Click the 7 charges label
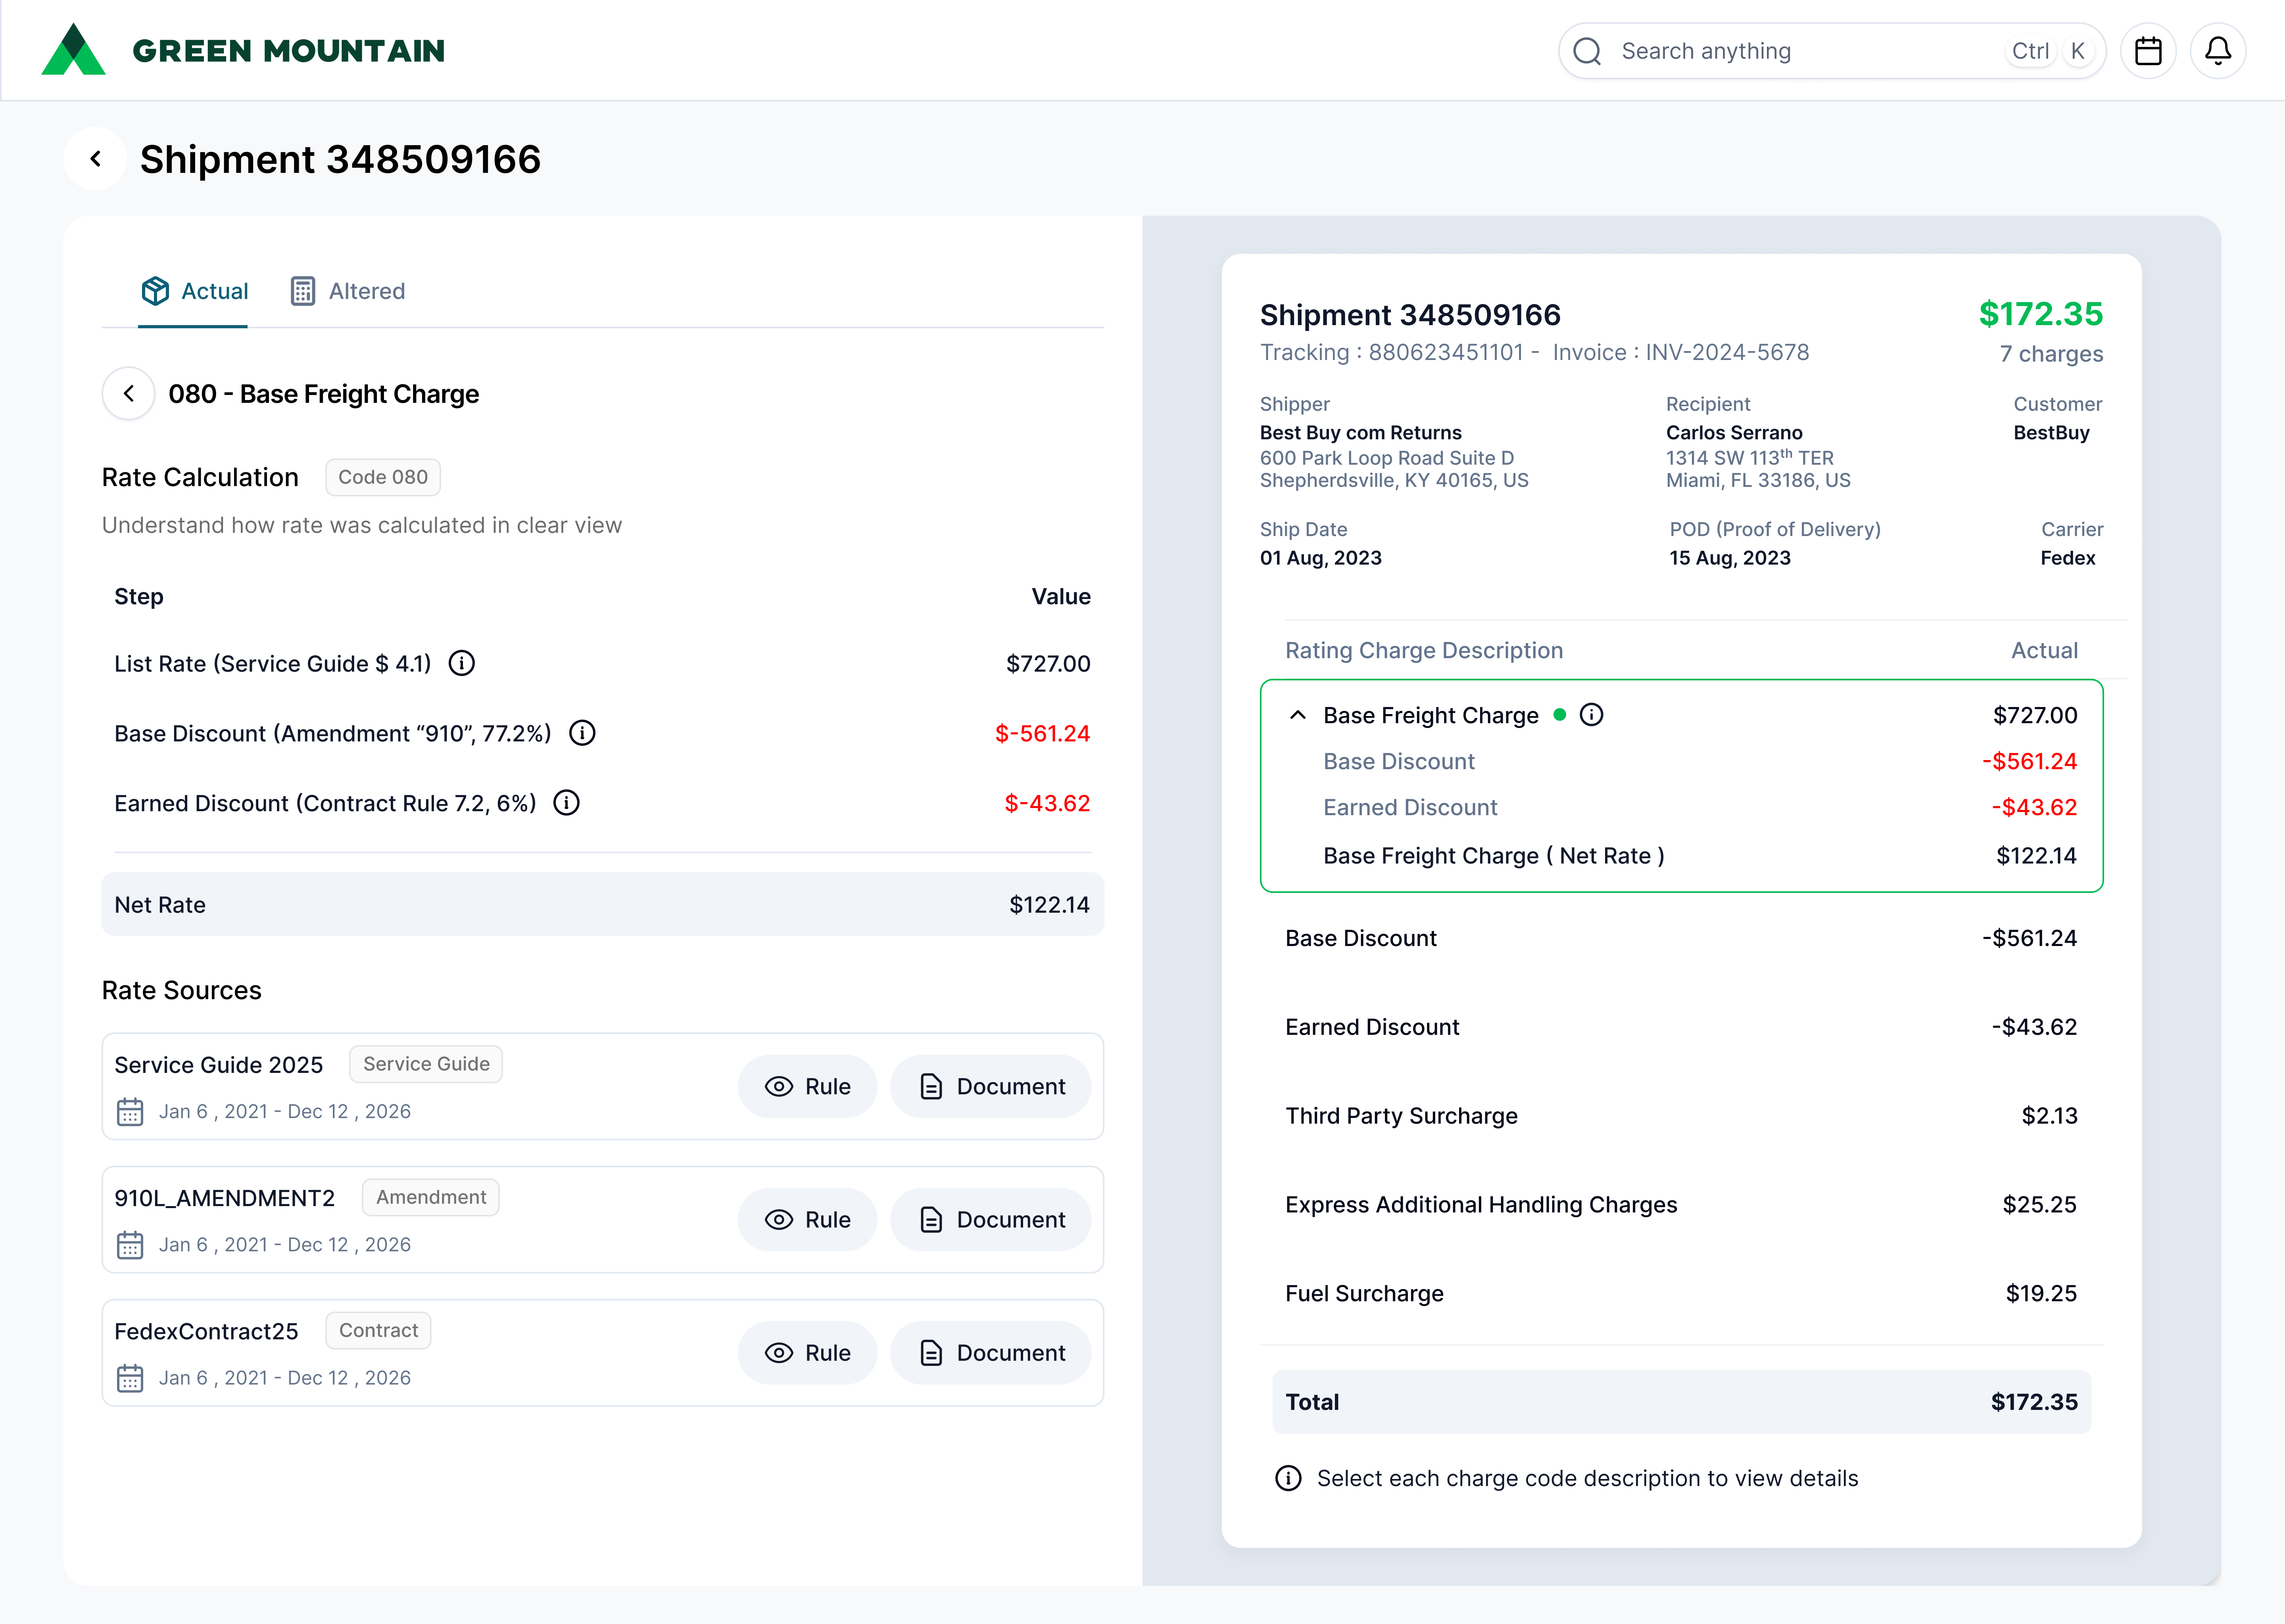 [x=2051, y=354]
